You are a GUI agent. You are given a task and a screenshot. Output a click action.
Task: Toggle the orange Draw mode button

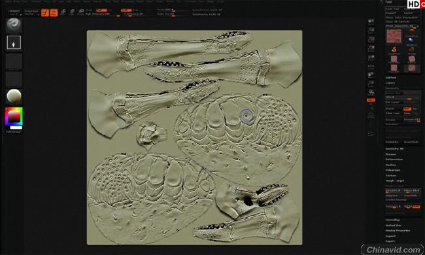54,12
